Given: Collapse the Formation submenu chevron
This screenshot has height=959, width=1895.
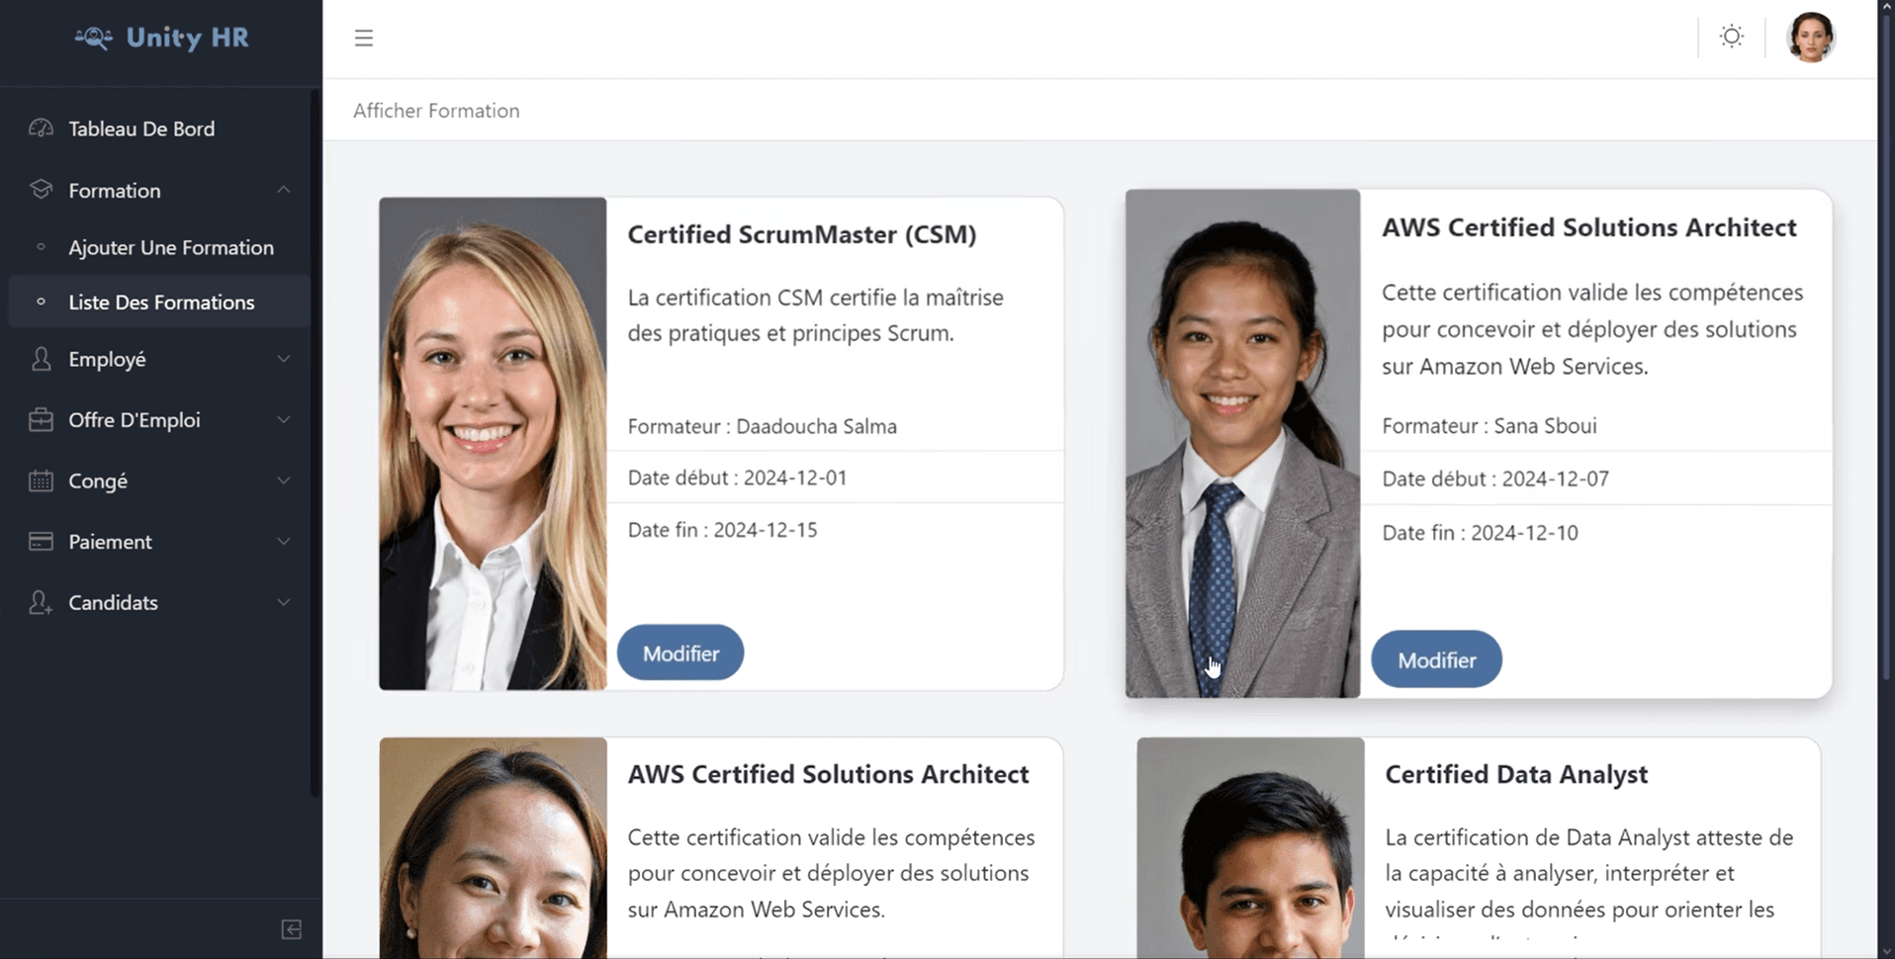Looking at the screenshot, I should click(284, 189).
